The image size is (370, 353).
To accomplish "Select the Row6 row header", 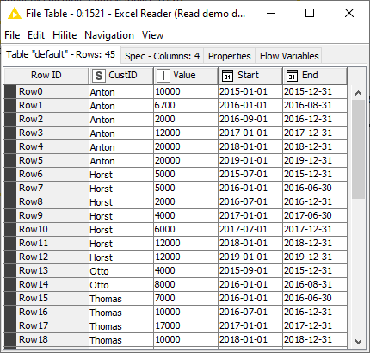I will [x=46, y=175].
